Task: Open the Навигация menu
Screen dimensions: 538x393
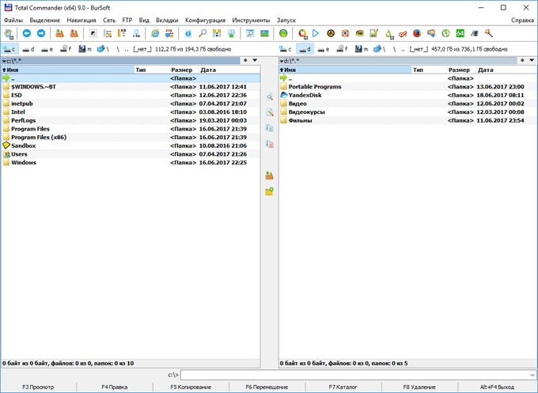Action: 81,21
